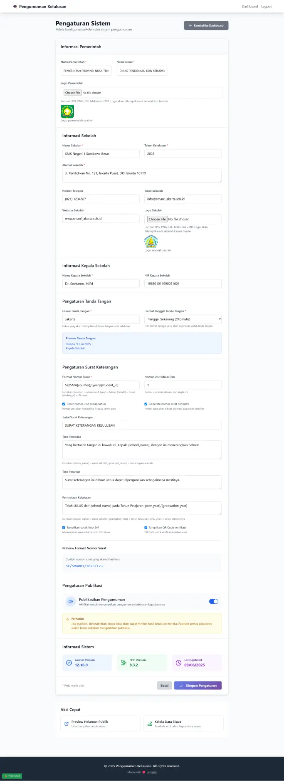Click the Kelola Data Siswa users icon
The width and height of the screenshot is (284, 781).
coord(150,724)
